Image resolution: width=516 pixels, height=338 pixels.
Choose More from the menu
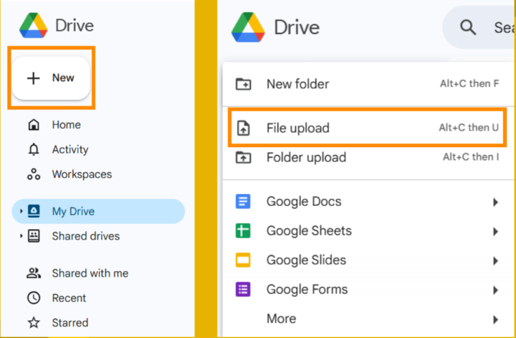[x=368, y=319]
